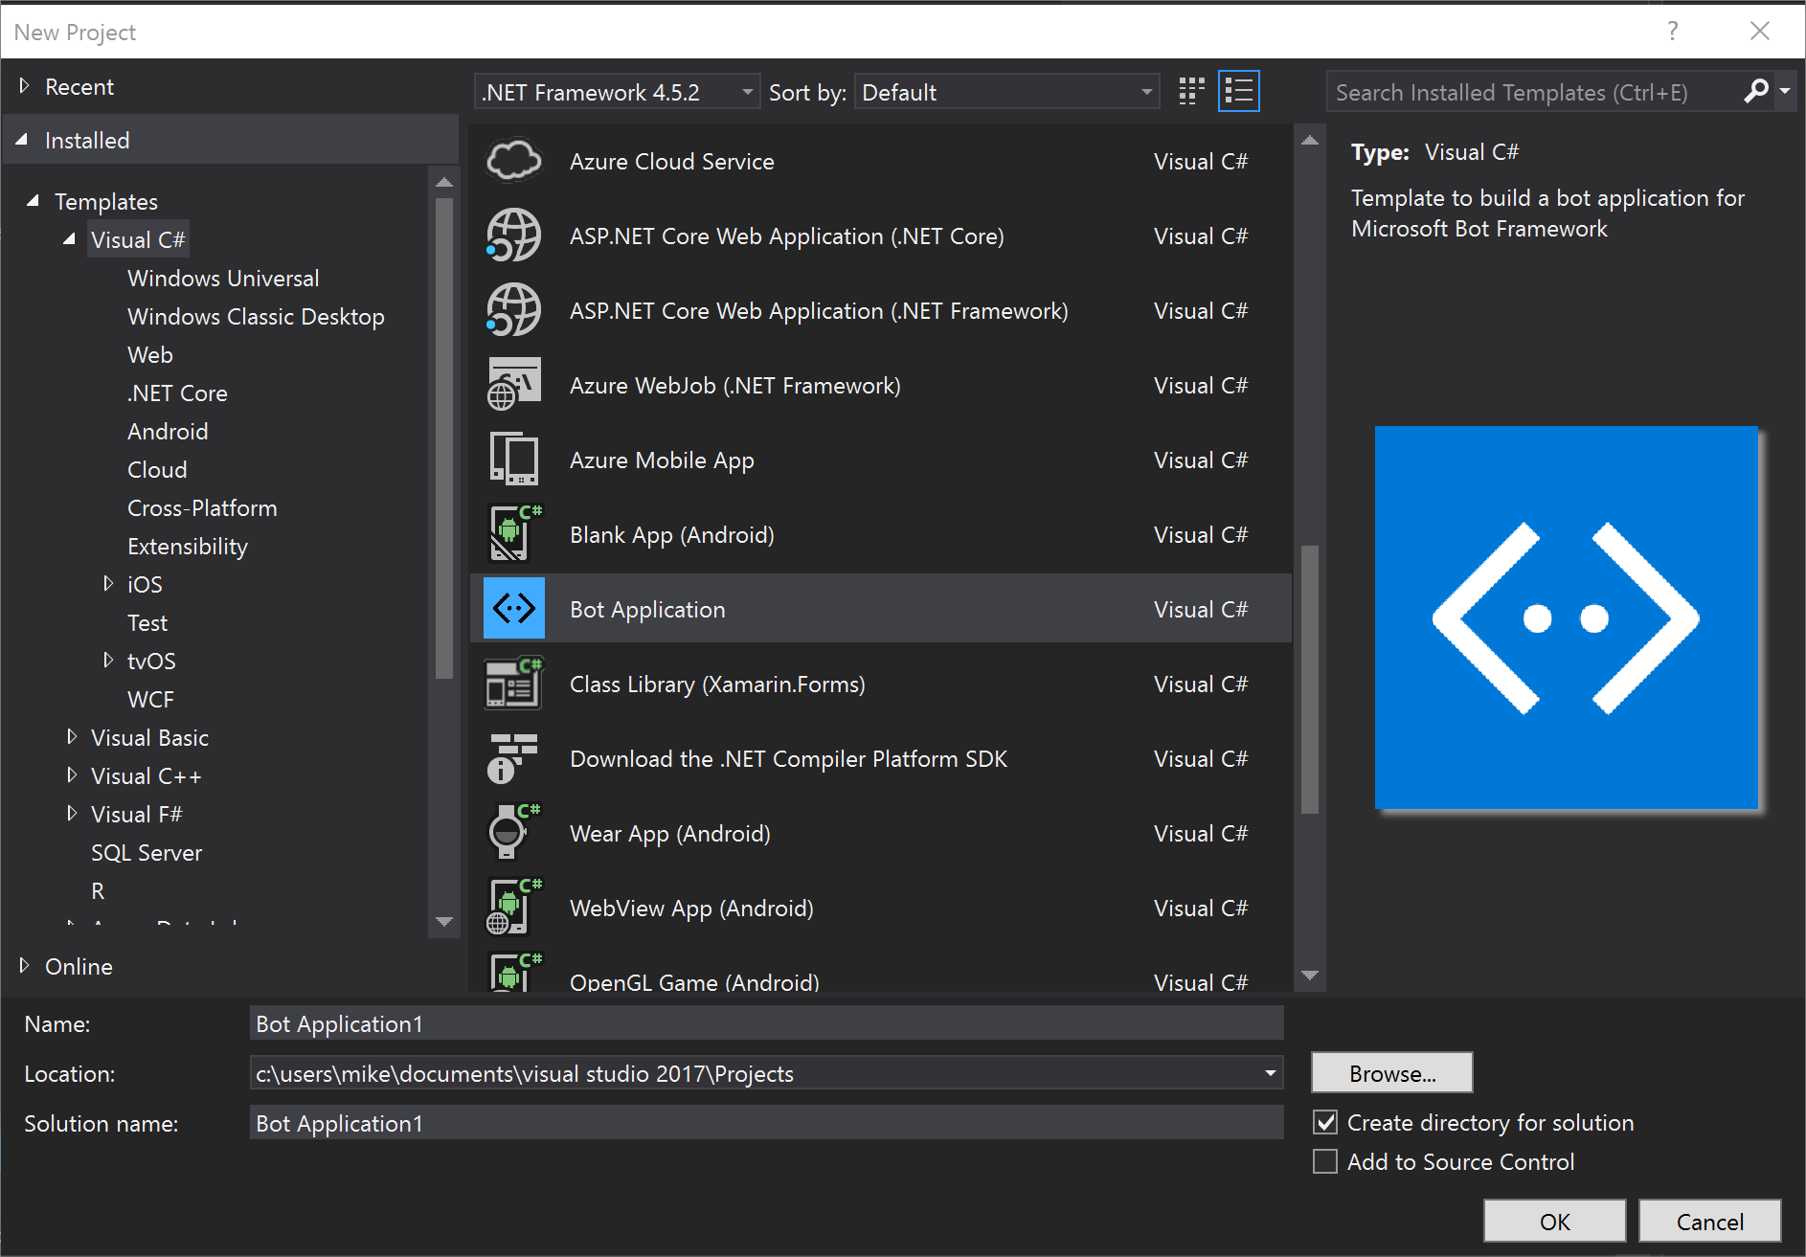Screen dimensions: 1806x1257
Task: Click the search magnifier icon
Action: point(1755,92)
